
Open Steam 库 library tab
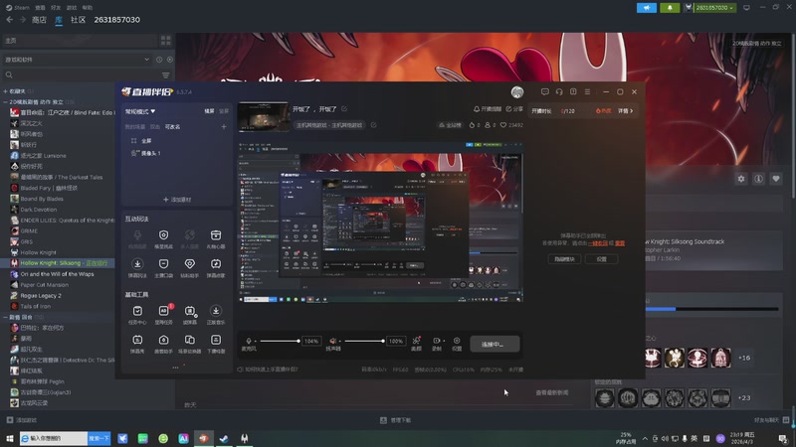pos(59,20)
